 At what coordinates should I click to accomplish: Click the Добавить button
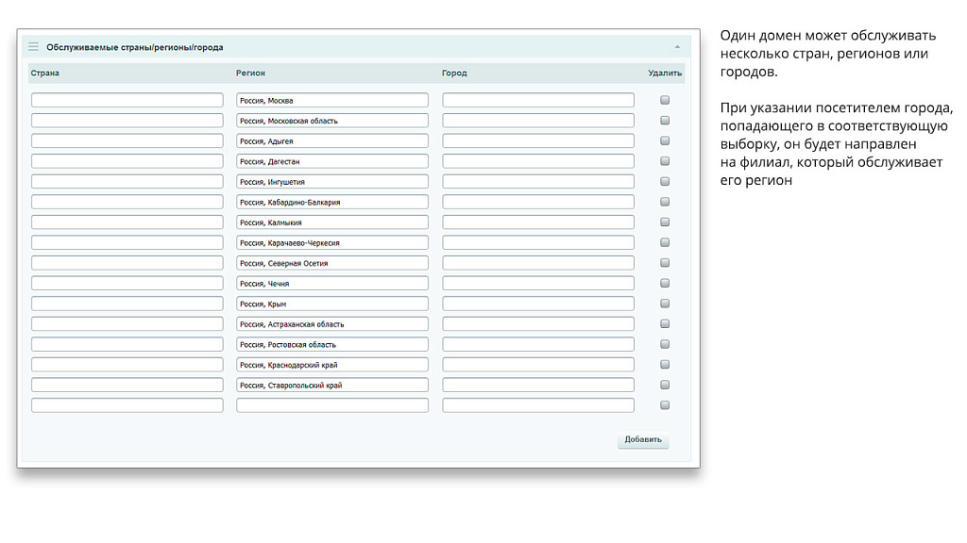(643, 440)
